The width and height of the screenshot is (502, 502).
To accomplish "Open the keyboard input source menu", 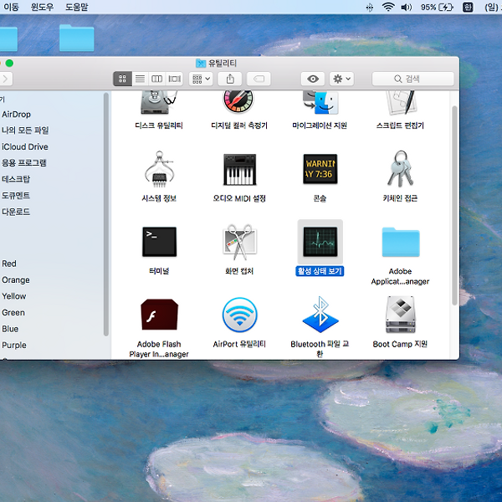I will click(469, 8).
